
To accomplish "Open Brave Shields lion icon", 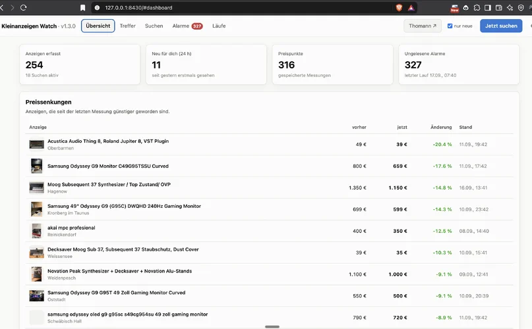I will (x=399, y=7).
